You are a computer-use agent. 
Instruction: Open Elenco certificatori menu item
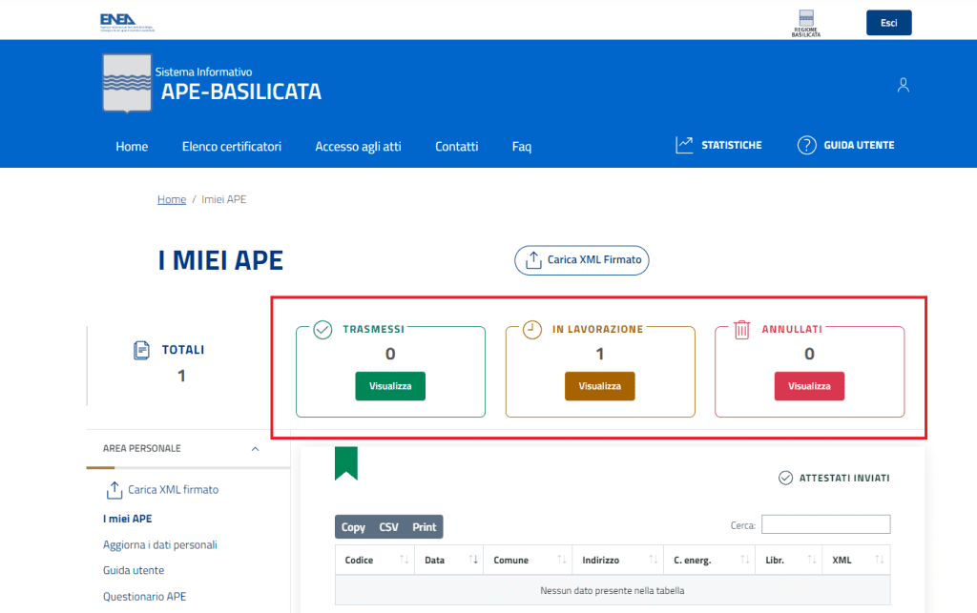[x=231, y=146]
